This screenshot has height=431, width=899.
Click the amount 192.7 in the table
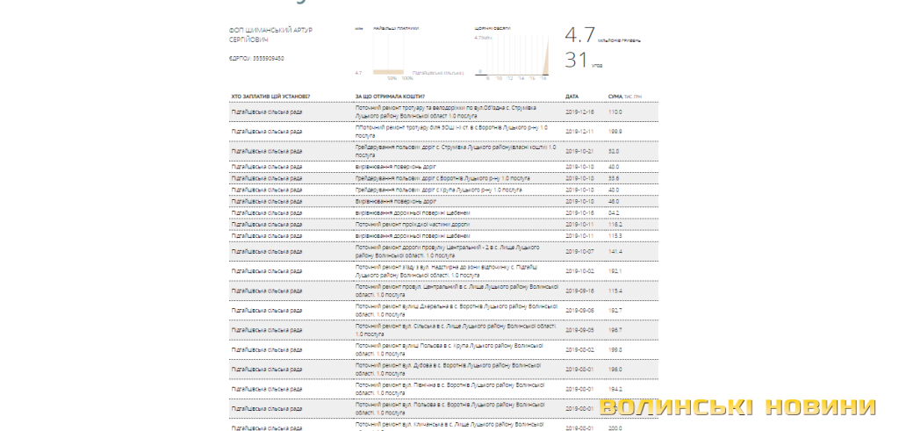click(615, 309)
